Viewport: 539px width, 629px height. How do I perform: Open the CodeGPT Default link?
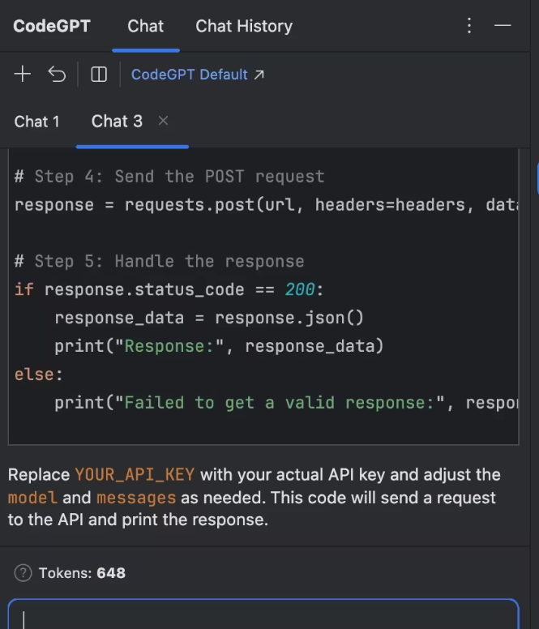(x=198, y=75)
